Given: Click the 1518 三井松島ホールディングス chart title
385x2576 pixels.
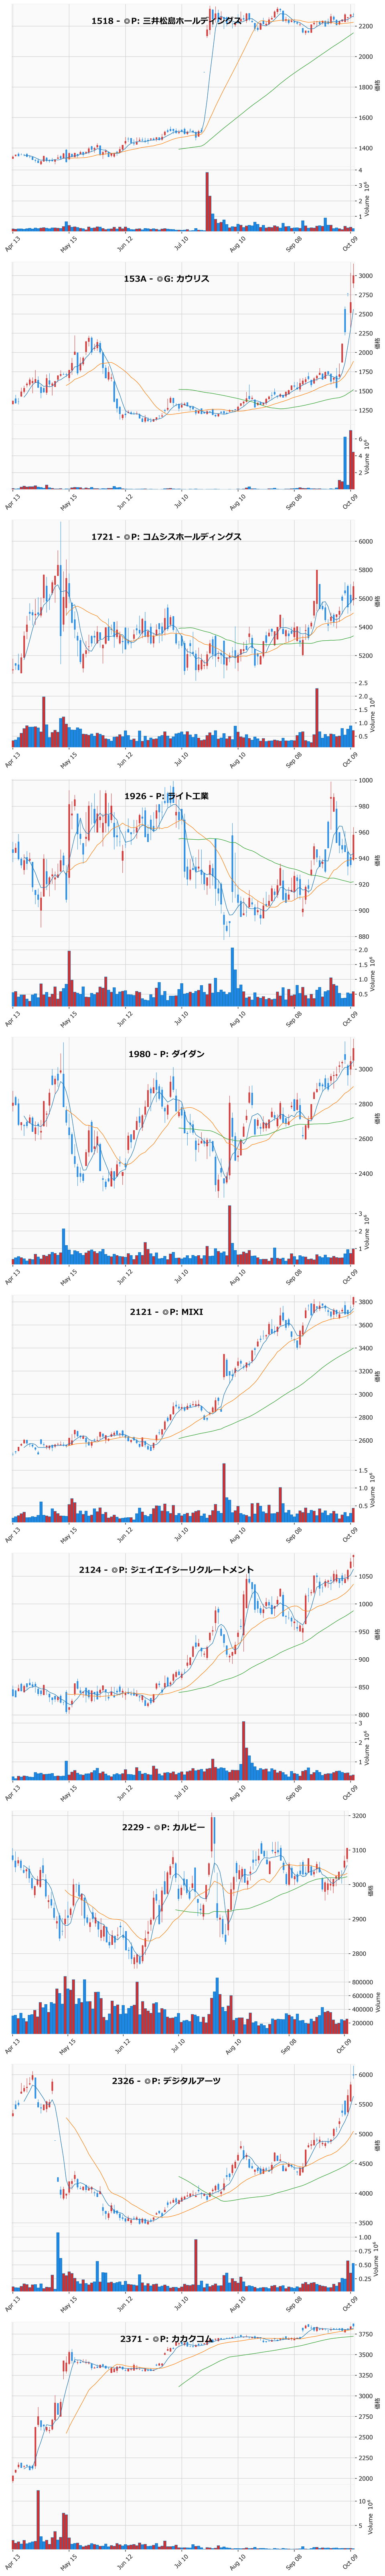Looking at the screenshot, I should click(166, 21).
